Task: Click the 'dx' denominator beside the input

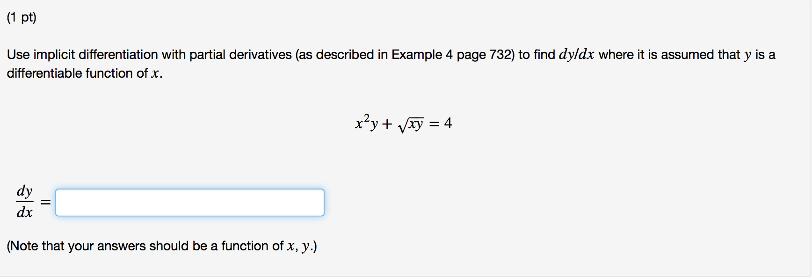Action: [x=25, y=212]
